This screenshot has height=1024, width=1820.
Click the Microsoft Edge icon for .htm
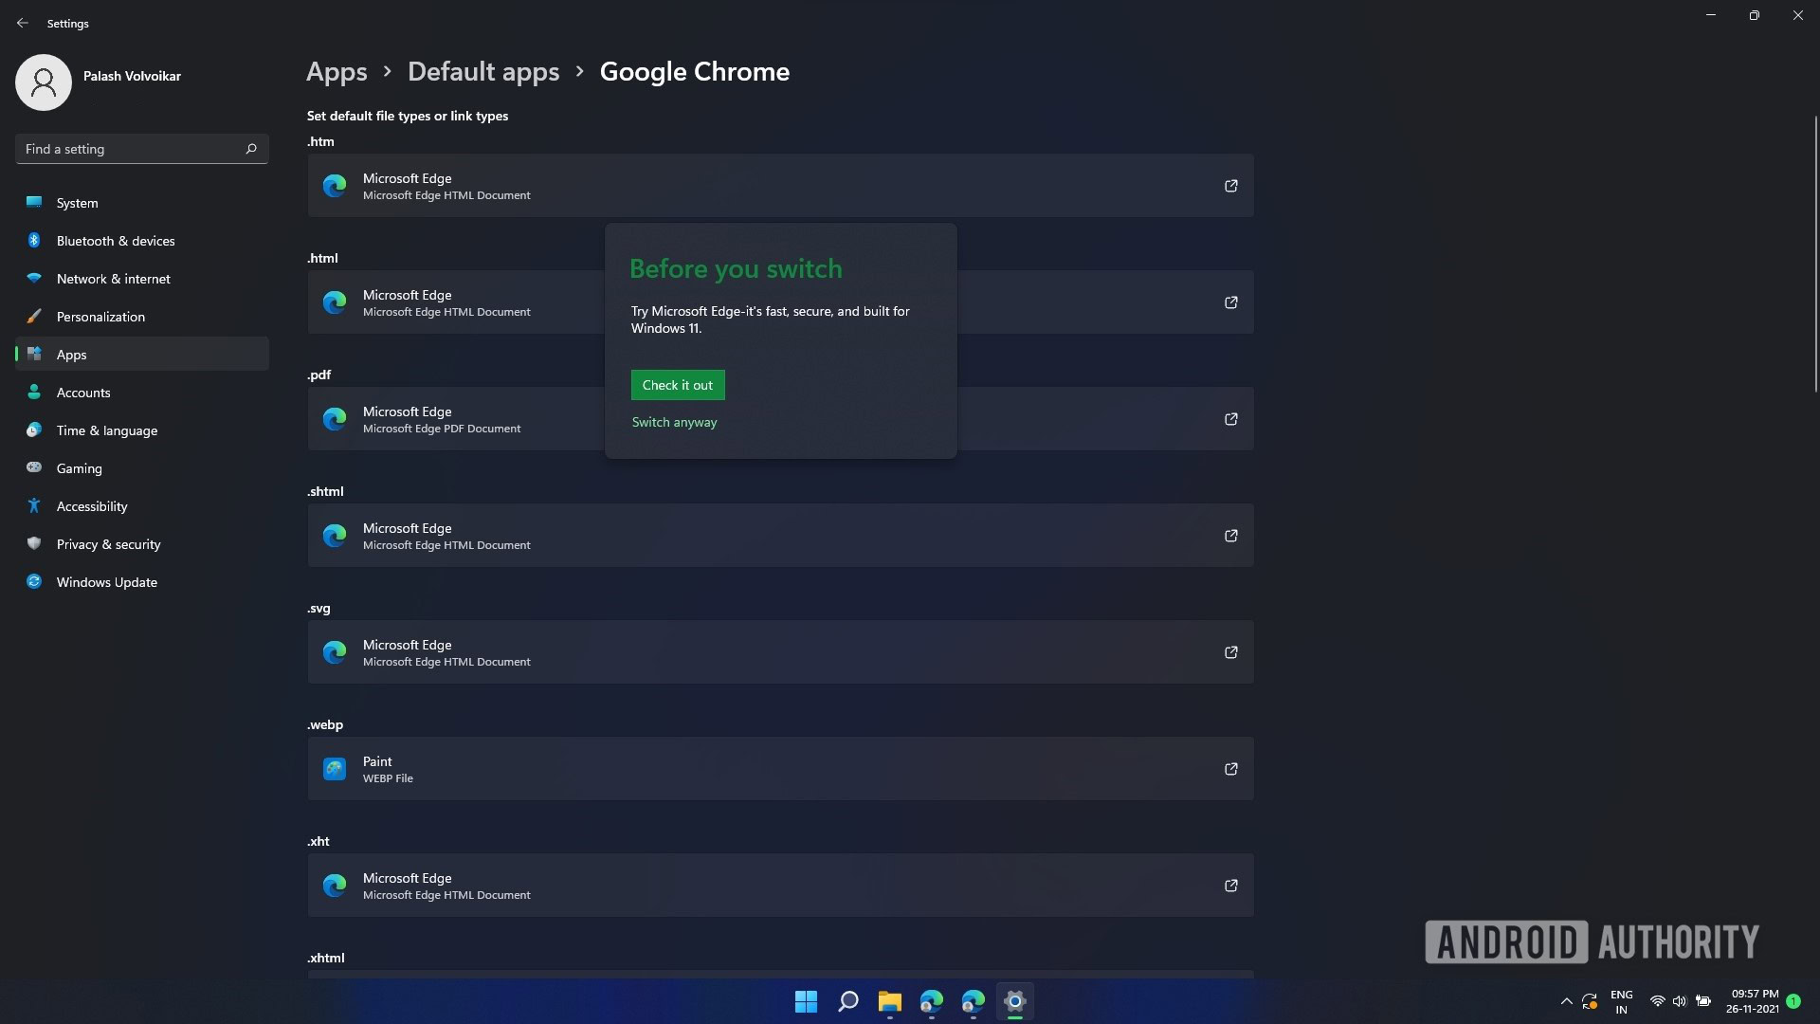click(334, 184)
